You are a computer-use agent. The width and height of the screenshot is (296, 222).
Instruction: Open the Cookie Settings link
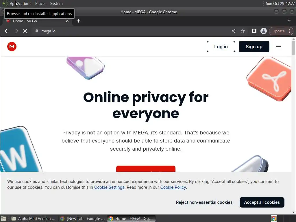point(109,187)
